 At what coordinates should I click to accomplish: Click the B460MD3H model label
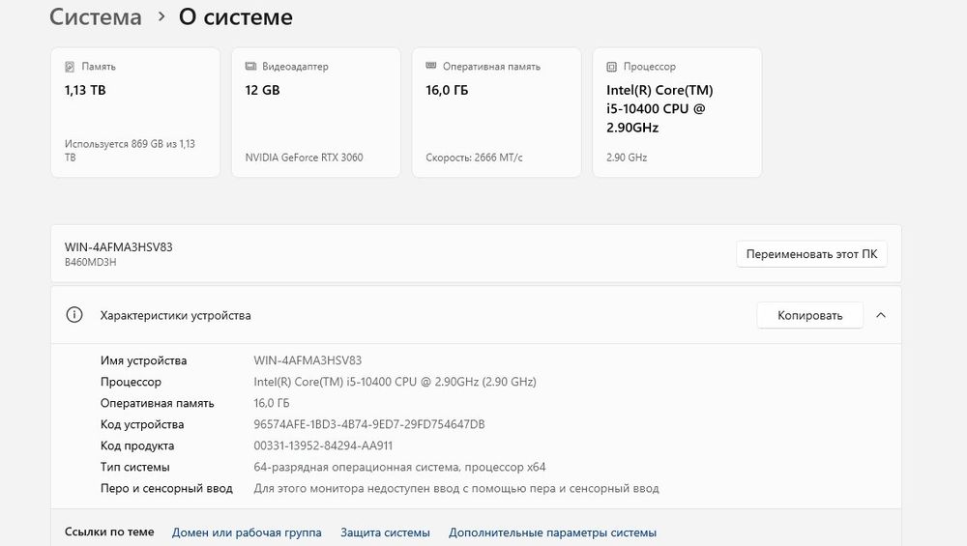click(91, 262)
